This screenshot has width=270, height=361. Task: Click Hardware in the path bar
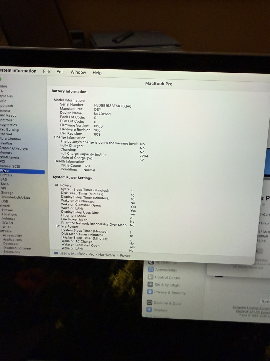tap(106, 255)
